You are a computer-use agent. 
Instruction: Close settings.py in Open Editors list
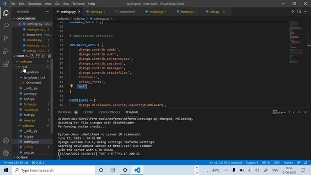(19, 24)
